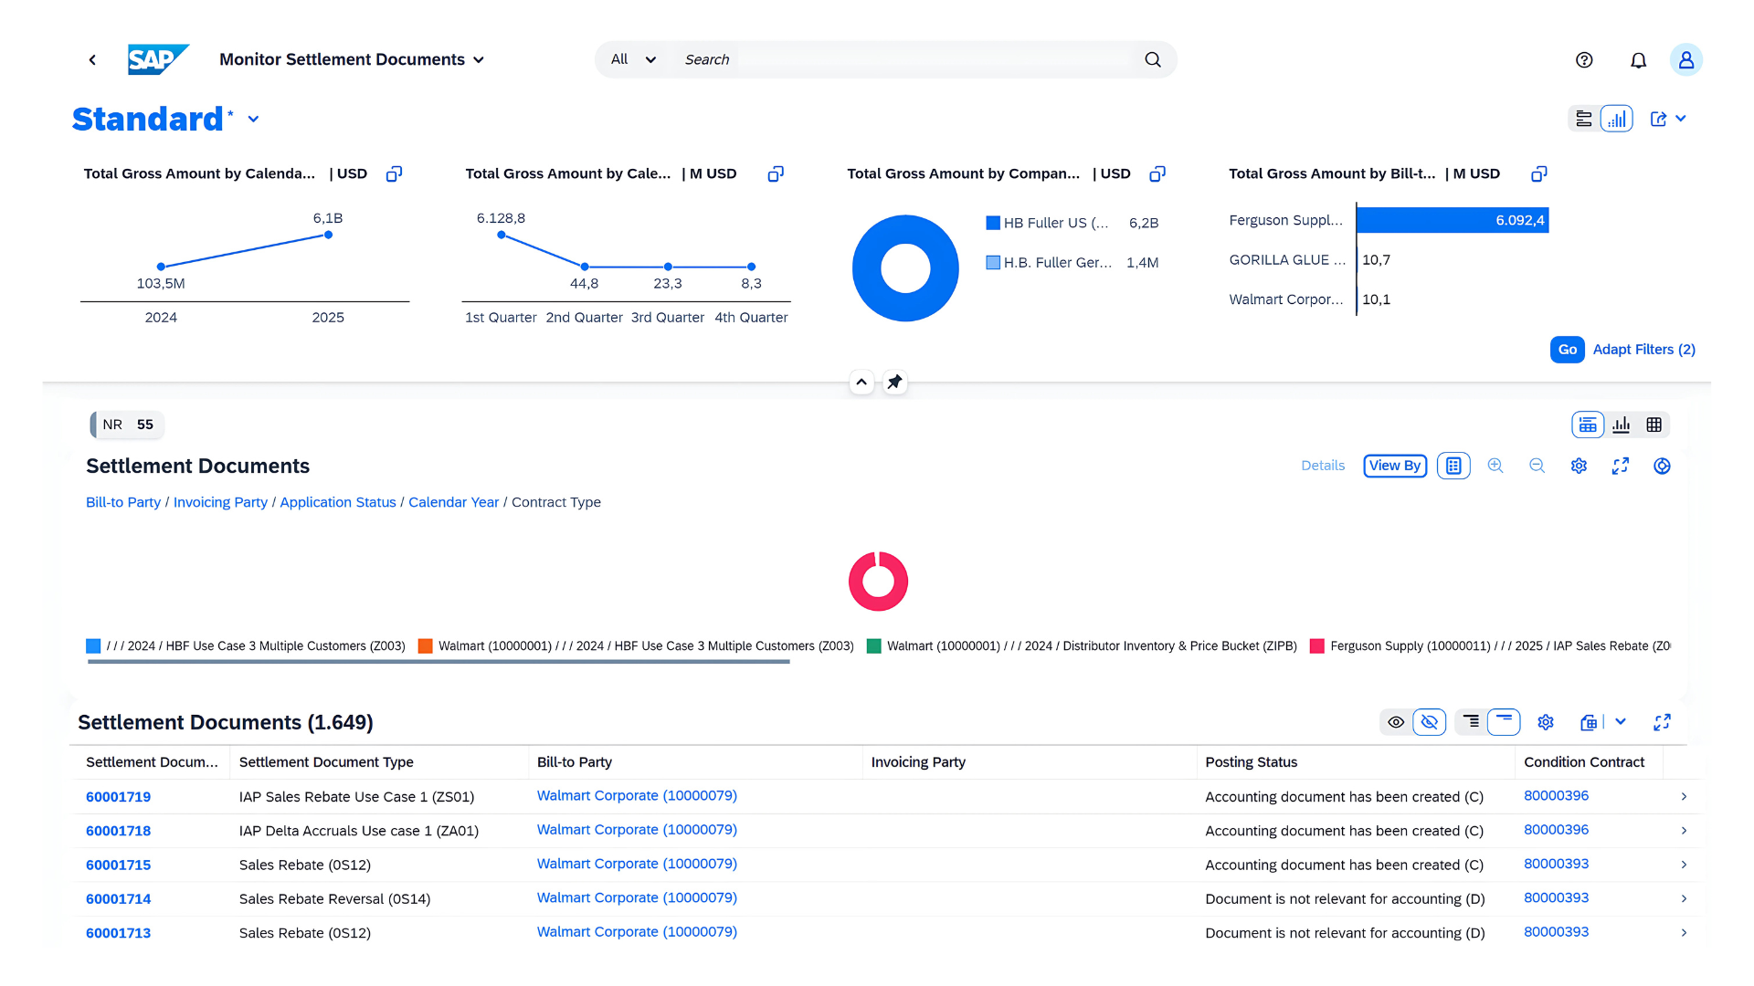Open value help for Bill-to Party chart
The image size is (1754, 986).
click(x=1539, y=173)
